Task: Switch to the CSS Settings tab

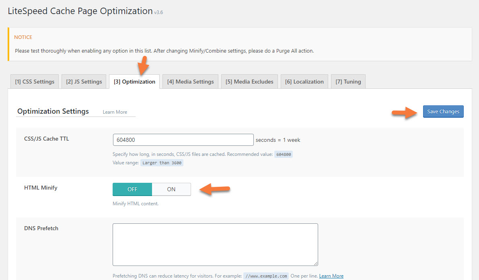Action: coord(34,81)
